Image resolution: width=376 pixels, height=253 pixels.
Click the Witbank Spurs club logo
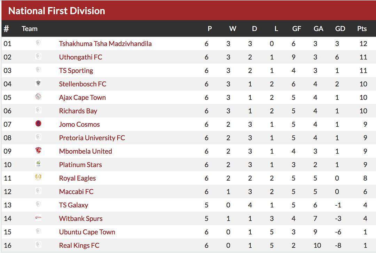(x=38, y=218)
